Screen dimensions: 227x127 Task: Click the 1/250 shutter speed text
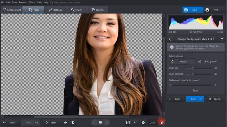pyautogui.click(x=220, y=32)
